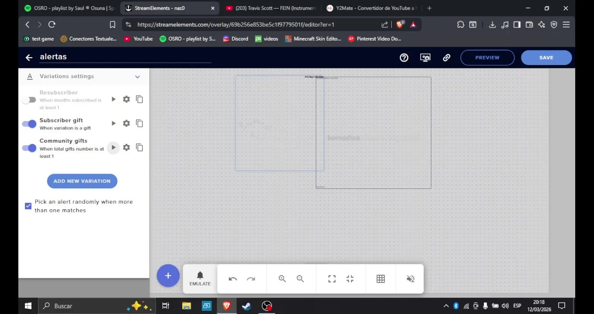Play the Subscriber gift variation preview
Image resolution: width=594 pixels, height=314 pixels.
(114, 123)
